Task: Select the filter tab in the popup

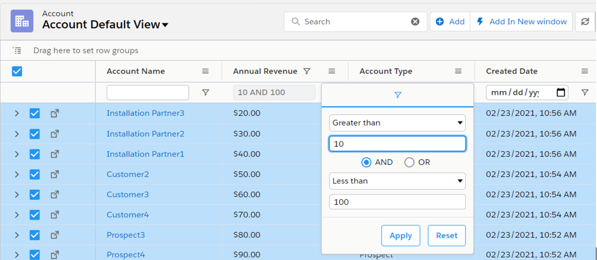Action: (x=398, y=95)
